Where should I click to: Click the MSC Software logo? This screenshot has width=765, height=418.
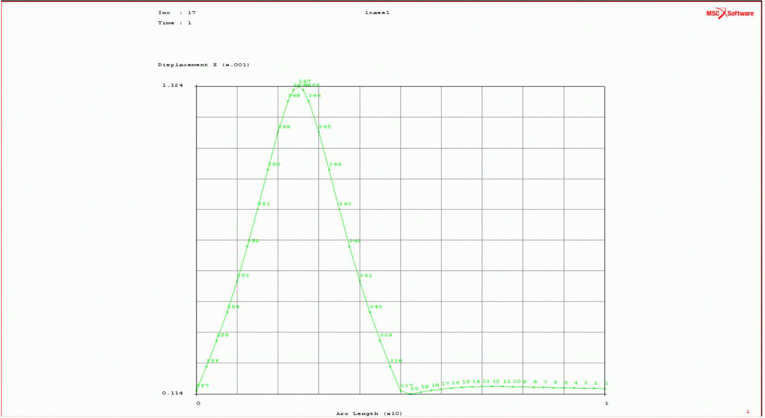click(730, 13)
